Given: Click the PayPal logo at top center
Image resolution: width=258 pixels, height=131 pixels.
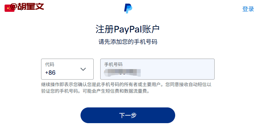Looking at the screenshot, I should (x=128, y=9).
